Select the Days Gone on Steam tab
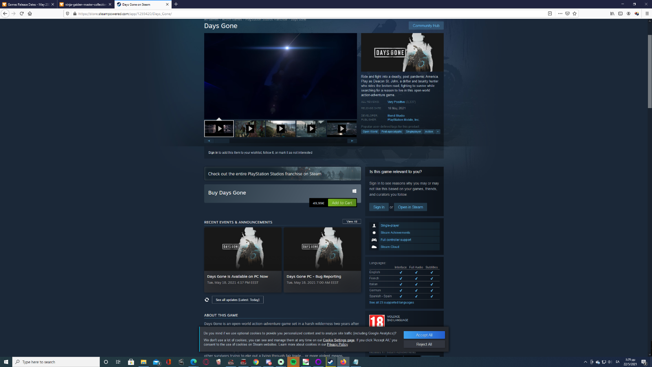 pyautogui.click(x=143, y=4)
